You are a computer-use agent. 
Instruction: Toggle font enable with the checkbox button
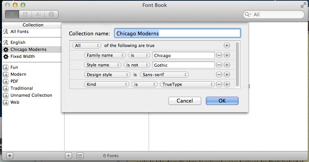coord(80,156)
